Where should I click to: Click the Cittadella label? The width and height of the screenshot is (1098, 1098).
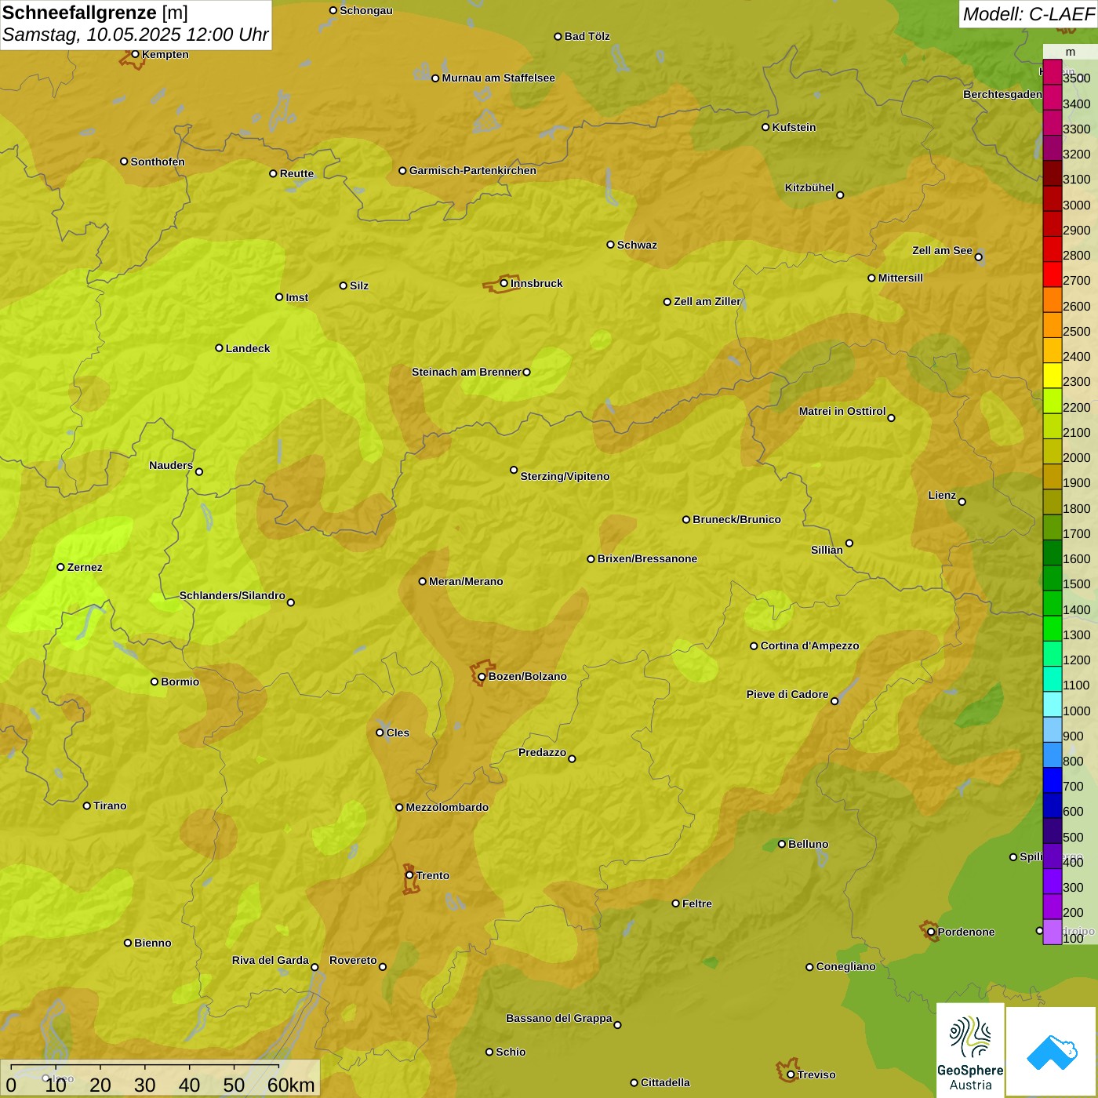click(665, 1082)
